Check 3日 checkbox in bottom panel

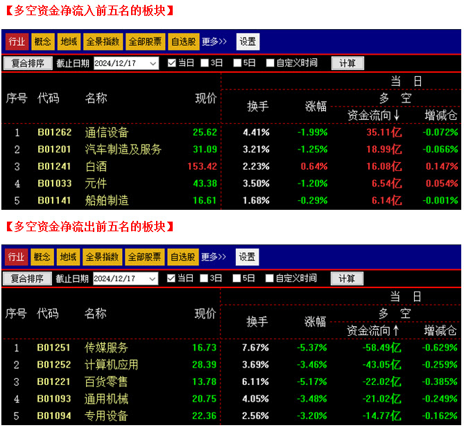tap(204, 278)
